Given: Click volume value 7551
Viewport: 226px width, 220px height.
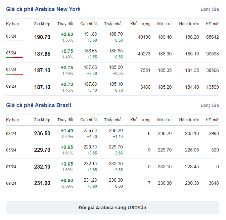Looking at the screenshot, I should coord(145,70).
